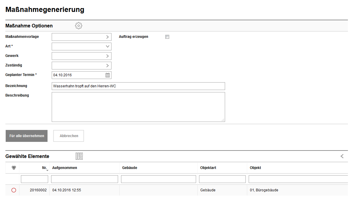The width and height of the screenshot is (353, 197).
Task: Select the red circle on row 20160002
Action: pos(13,190)
